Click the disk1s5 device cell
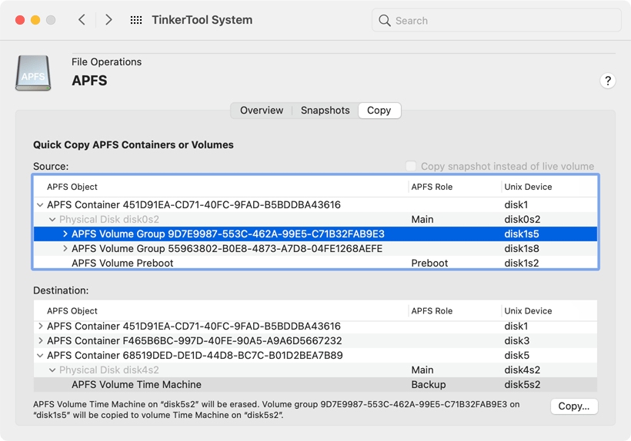631x441 pixels. 522,234
